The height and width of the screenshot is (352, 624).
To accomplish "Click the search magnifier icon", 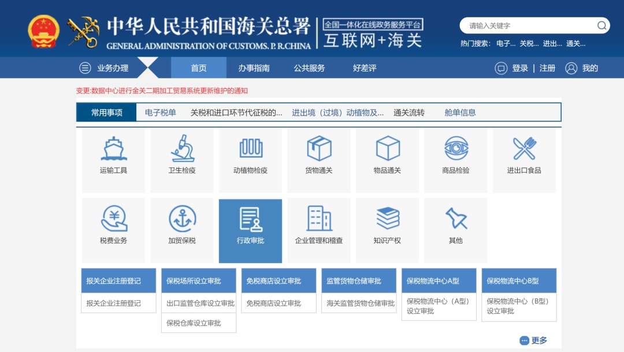I will [x=601, y=25].
